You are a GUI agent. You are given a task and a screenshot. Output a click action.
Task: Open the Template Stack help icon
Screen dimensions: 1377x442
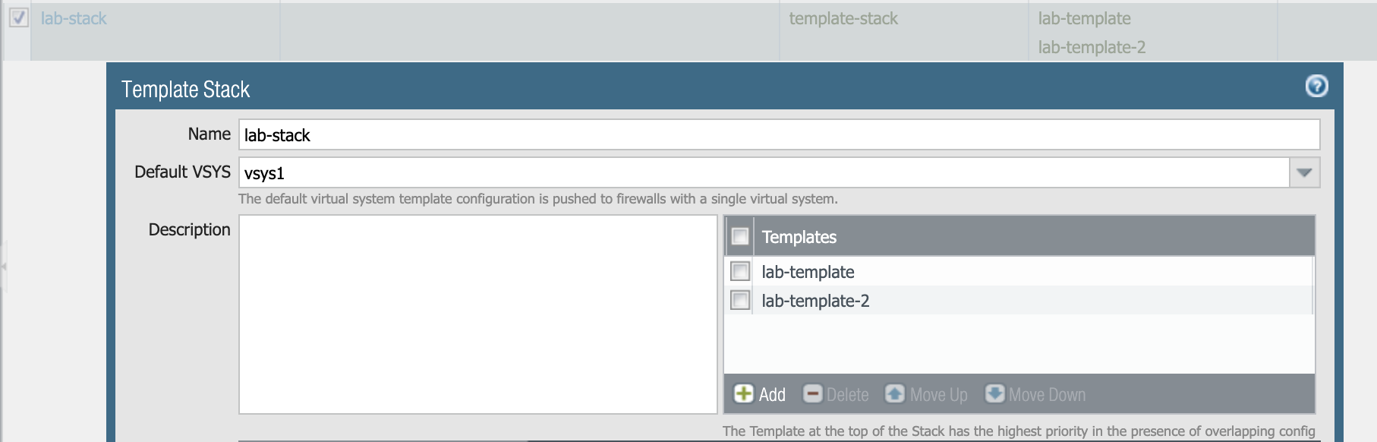pyautogui.click(x=1316, y=87)
